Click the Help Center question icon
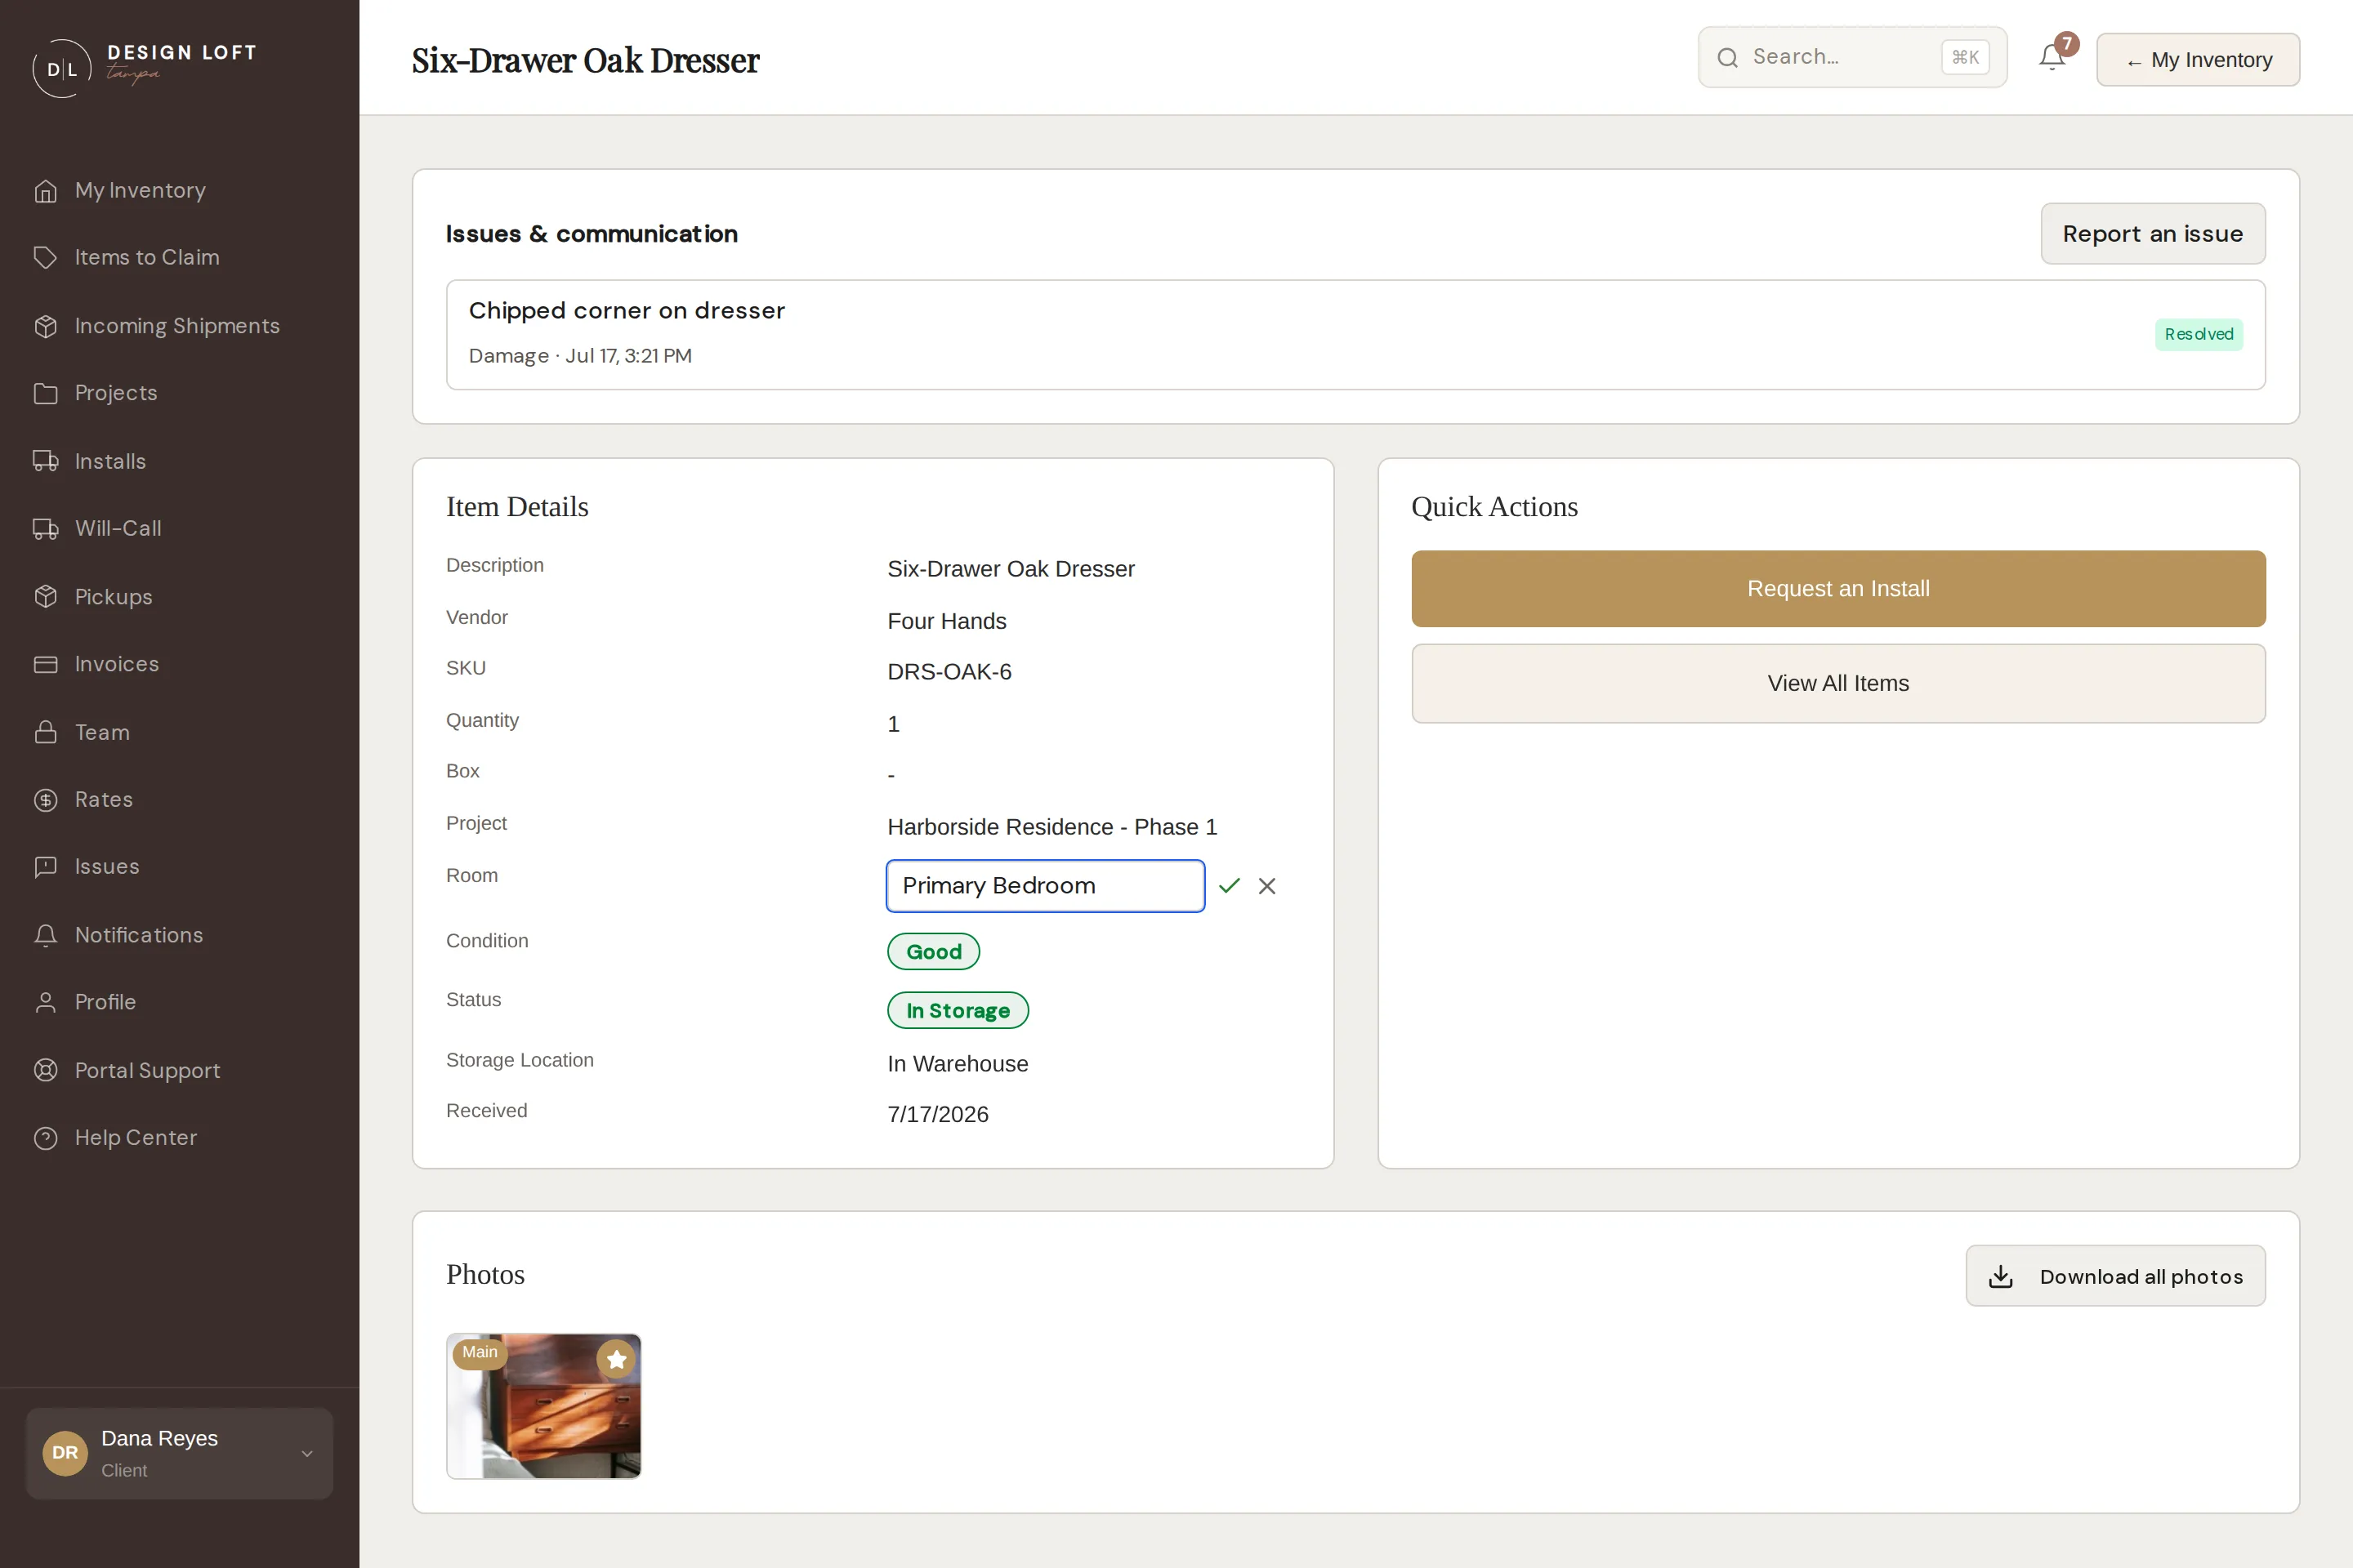This screenshot has height=1568, width=2353. pos(45,1138)
